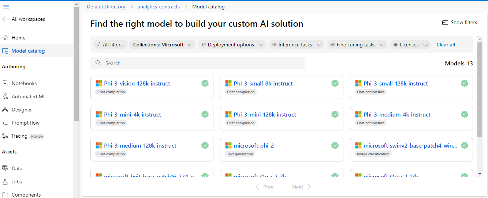Click the Designer hierarchy icon
This screenshot has height=198, width=488.
tap(5, 110)
